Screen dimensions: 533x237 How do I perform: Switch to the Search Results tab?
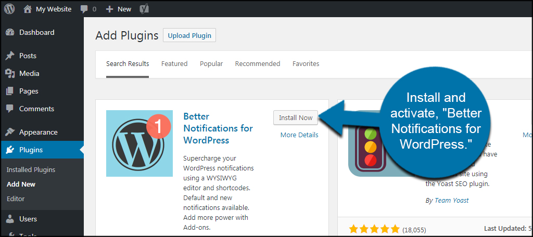pos(128,64)
